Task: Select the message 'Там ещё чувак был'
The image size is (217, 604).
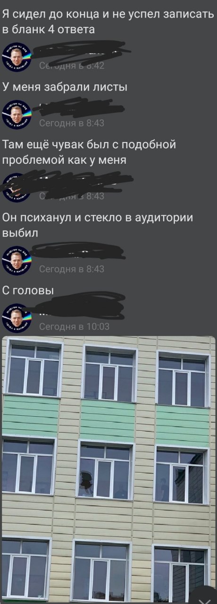Action: click(x=89, y=152)
